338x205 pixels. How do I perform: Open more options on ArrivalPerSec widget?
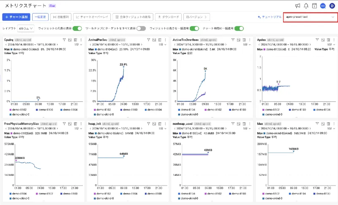[x=165, y=40]
